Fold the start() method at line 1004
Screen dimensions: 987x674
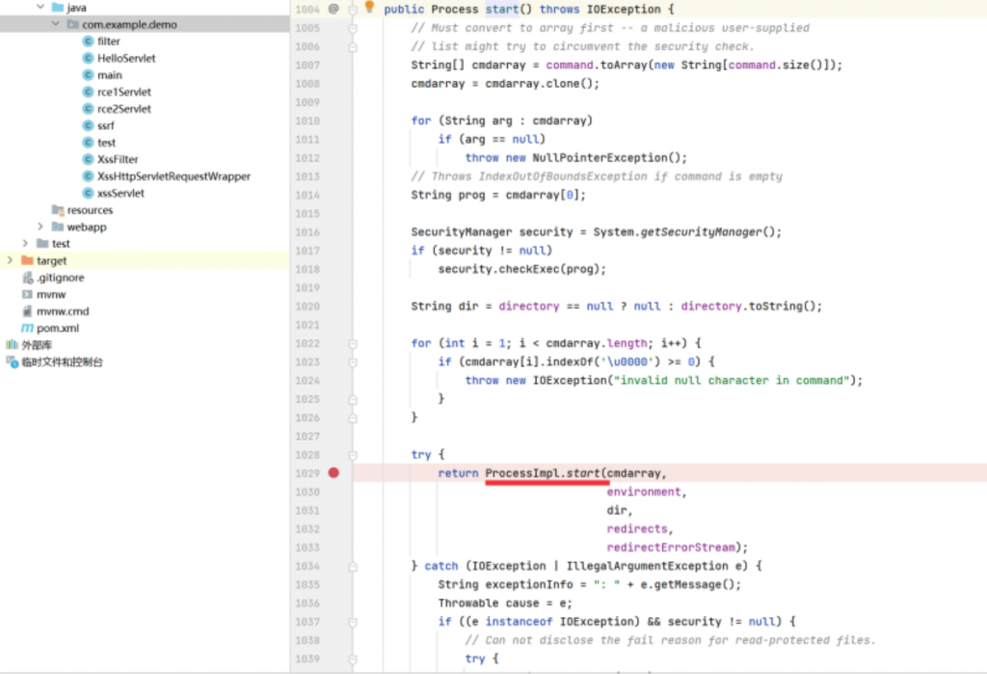[x=353, y=10]
